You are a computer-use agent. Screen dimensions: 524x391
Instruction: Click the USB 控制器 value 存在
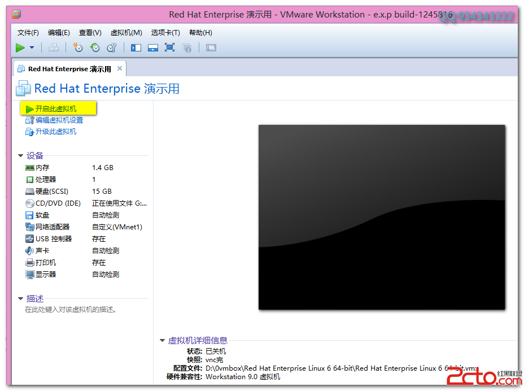coord(99,239)
